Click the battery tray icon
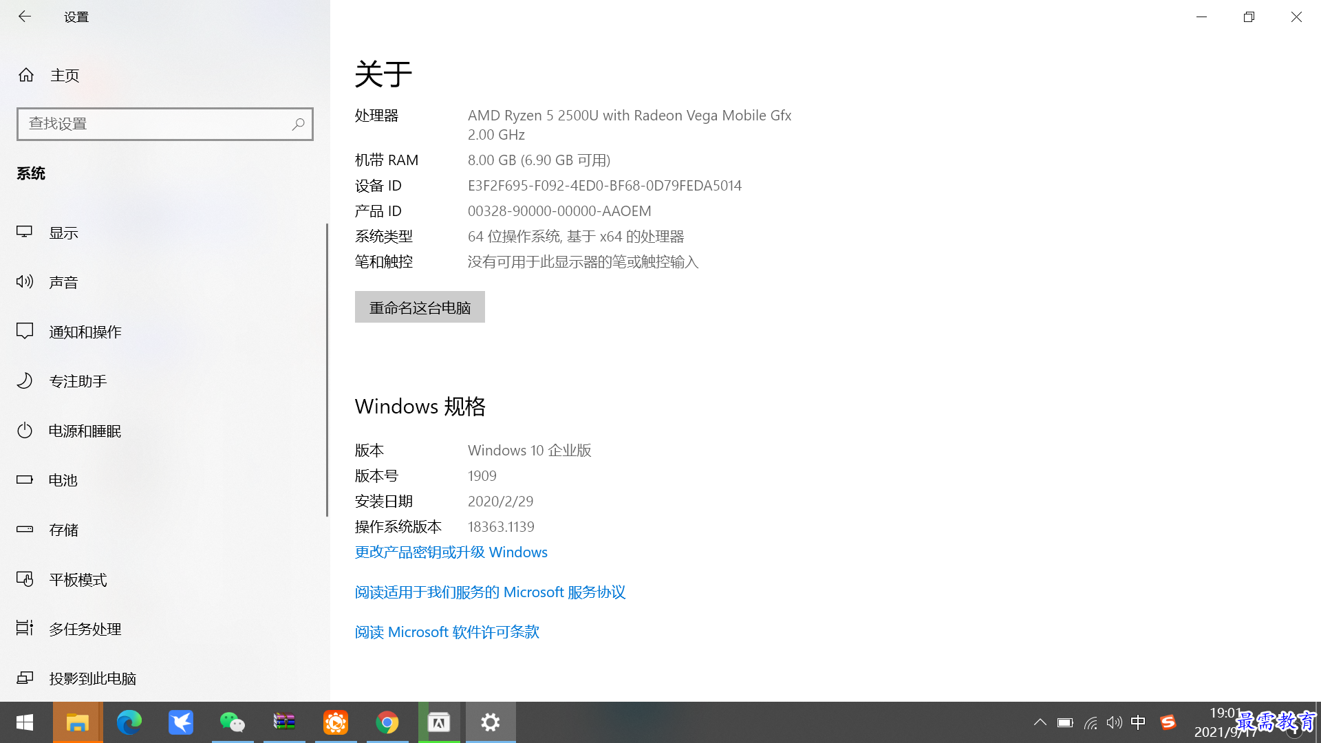 coord(1065,722)
